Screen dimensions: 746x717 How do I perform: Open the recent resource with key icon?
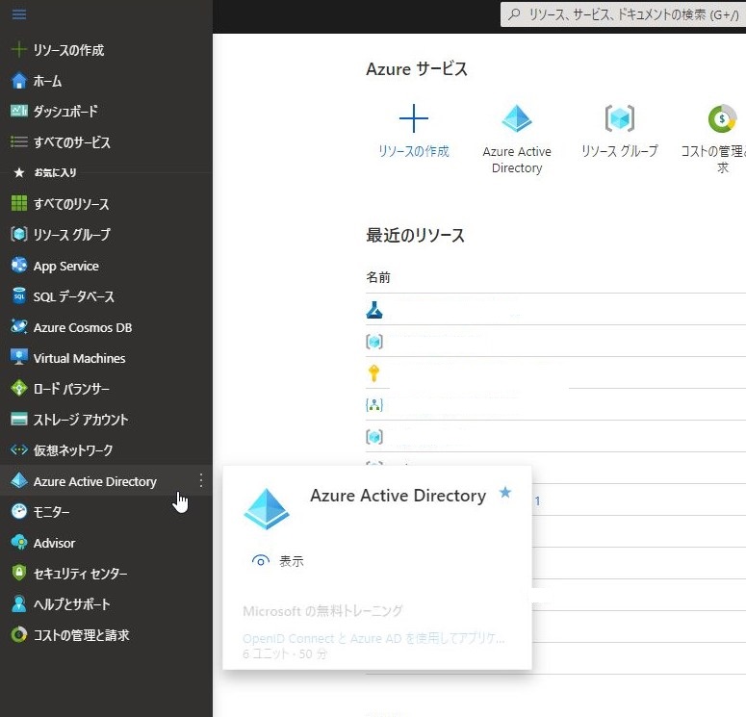point(373,373)
